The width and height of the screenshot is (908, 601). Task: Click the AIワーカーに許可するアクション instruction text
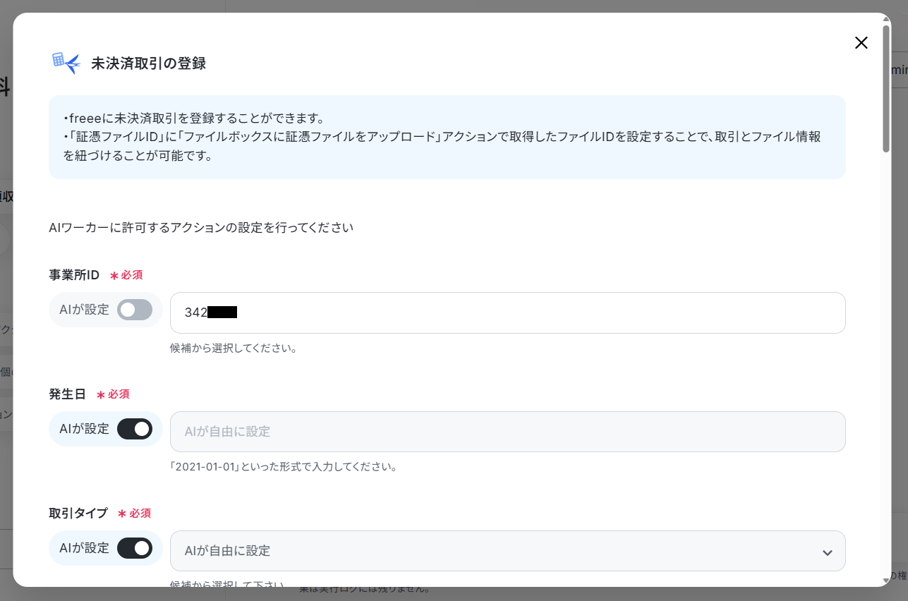click(x=201, y=228)
